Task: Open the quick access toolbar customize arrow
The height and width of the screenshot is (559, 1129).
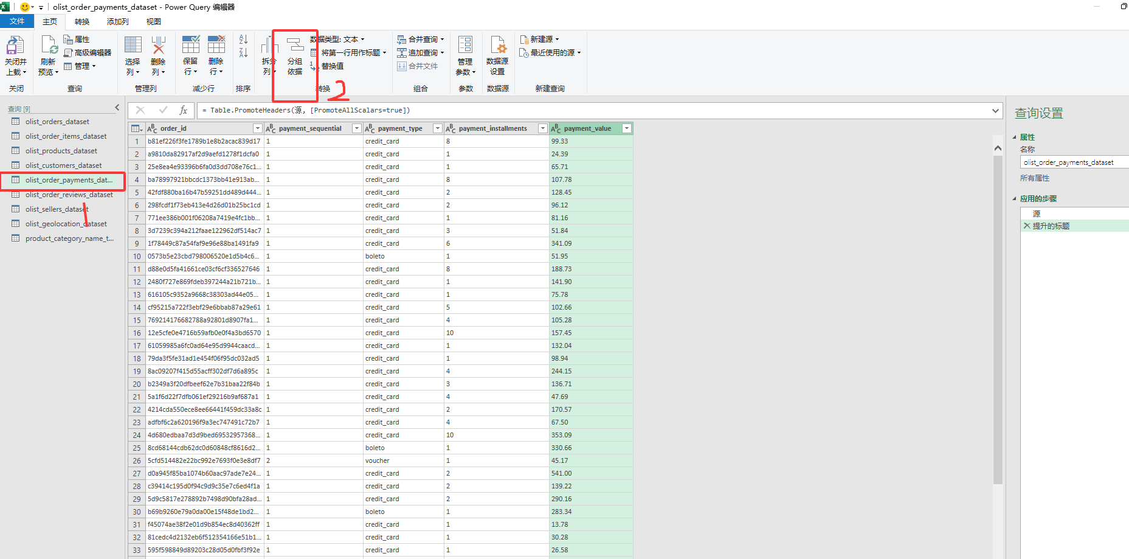Action: pos(41,7)
